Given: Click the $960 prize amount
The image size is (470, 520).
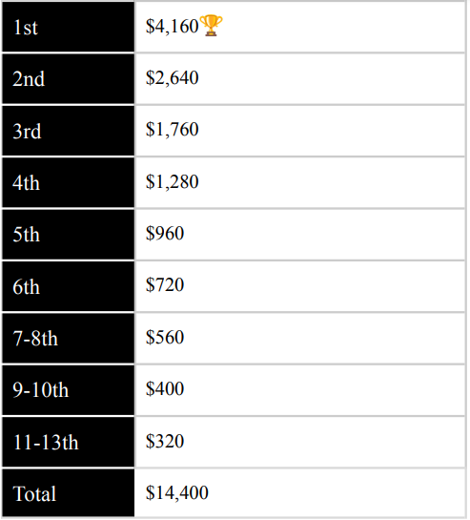Looking at the screenshot, I should pyautogui.click(x=165, y=233).
